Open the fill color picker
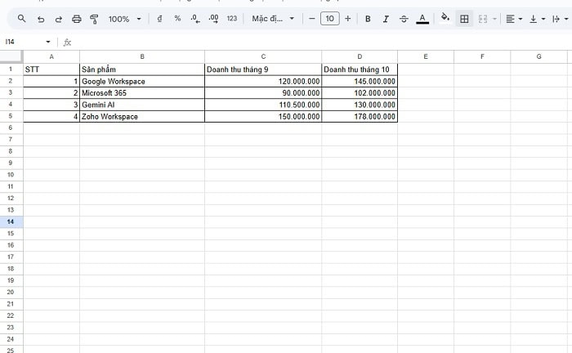 [x=445, y=18]
